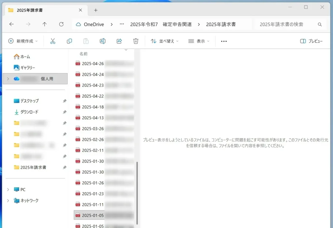This screenshot has height=228, width=333.
Task: Click the Rename icon in toolbar
Action: (x=102, y=41)
